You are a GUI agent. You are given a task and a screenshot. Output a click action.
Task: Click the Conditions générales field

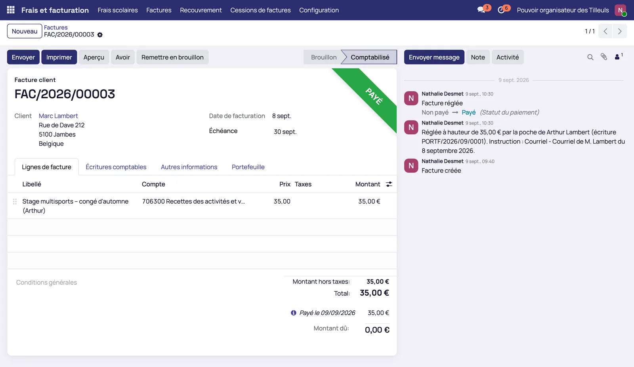click(x=146, y=283)
